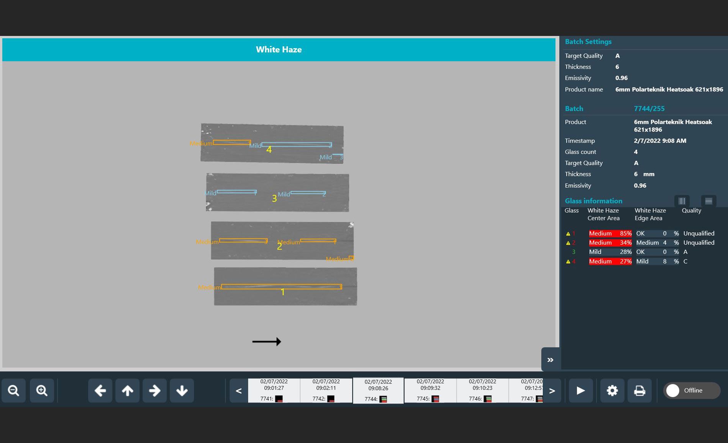
Task: Start batch playback with the play button
Action: click(x=581, y=391)
